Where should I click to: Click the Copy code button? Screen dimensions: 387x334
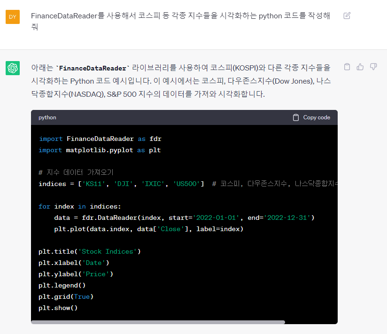[x=311, y=117]
